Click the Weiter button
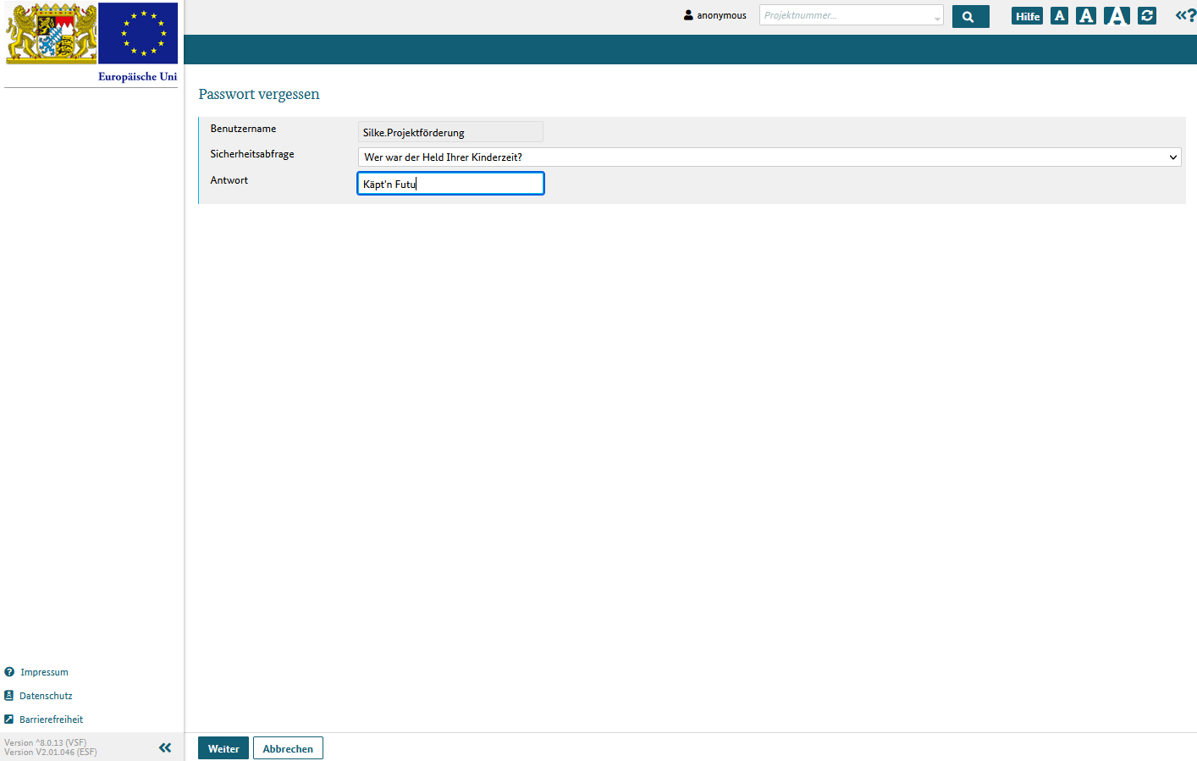 [223, 748]
